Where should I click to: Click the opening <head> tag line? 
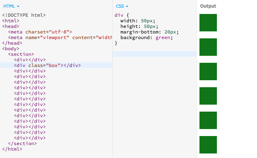pyautogui.click(x=11, y=26)
